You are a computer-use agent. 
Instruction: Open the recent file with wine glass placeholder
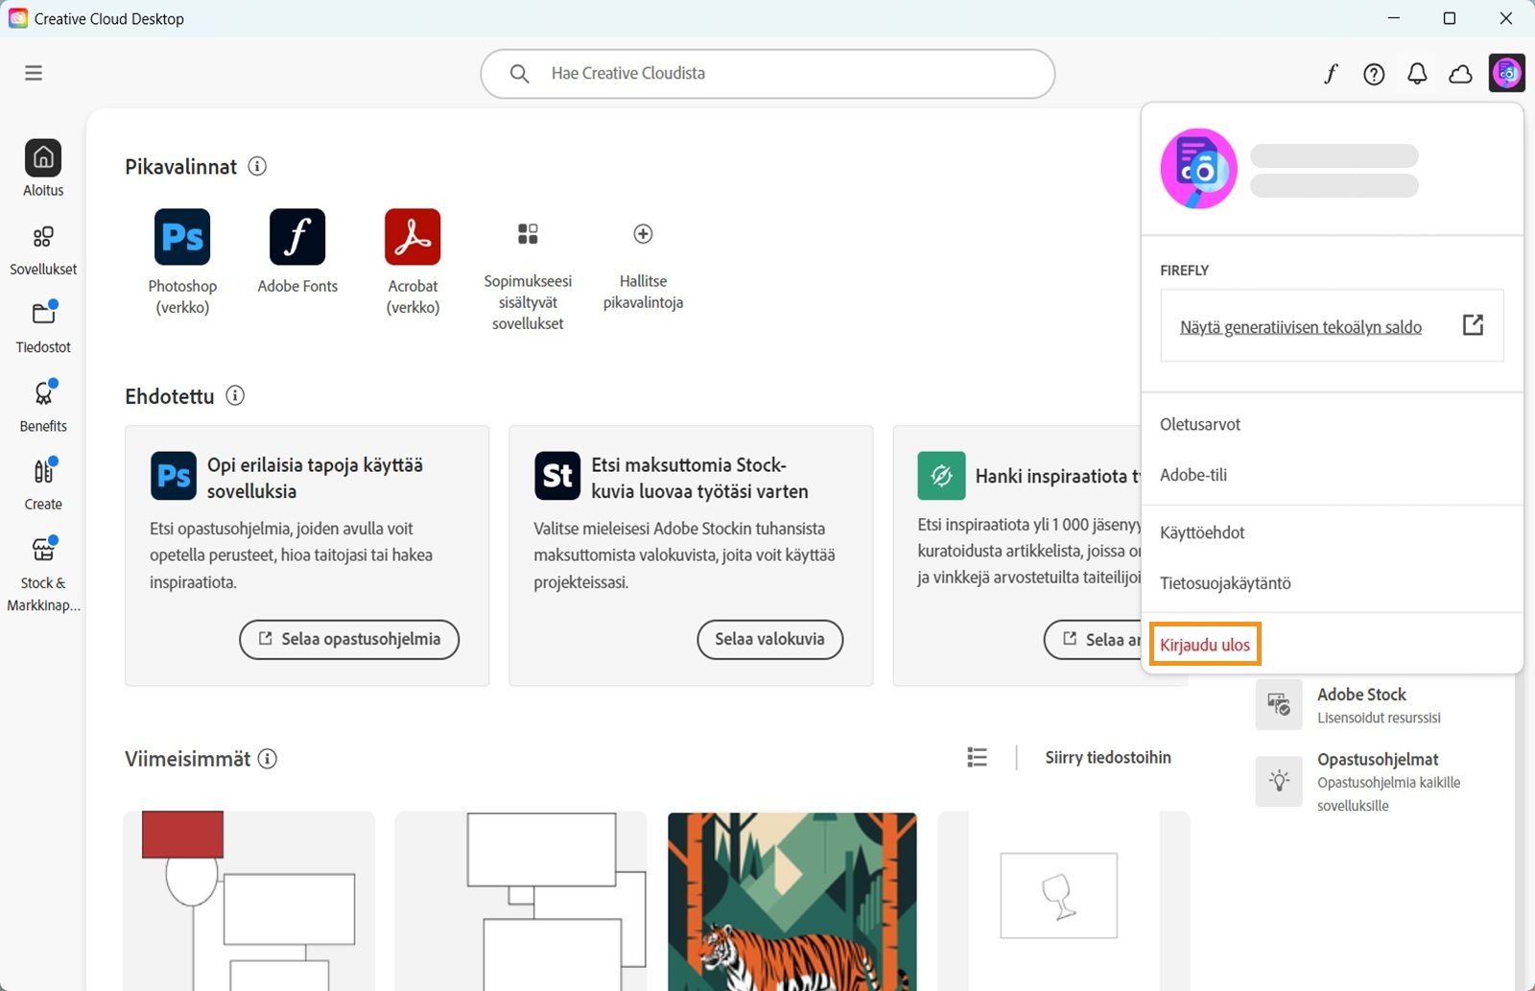[1064, 902]
